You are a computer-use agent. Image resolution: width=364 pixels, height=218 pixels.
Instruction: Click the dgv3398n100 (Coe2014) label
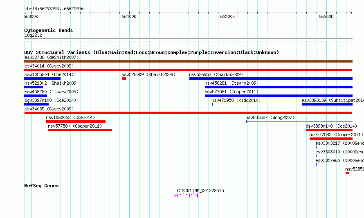pyautogui.click(x=331, y=126)
